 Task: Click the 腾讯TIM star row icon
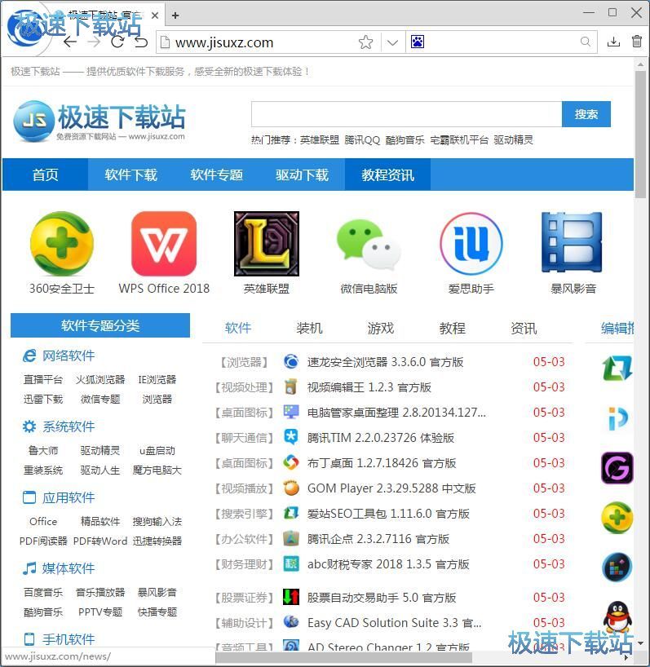pyautogui.click(x=291, y=437)
